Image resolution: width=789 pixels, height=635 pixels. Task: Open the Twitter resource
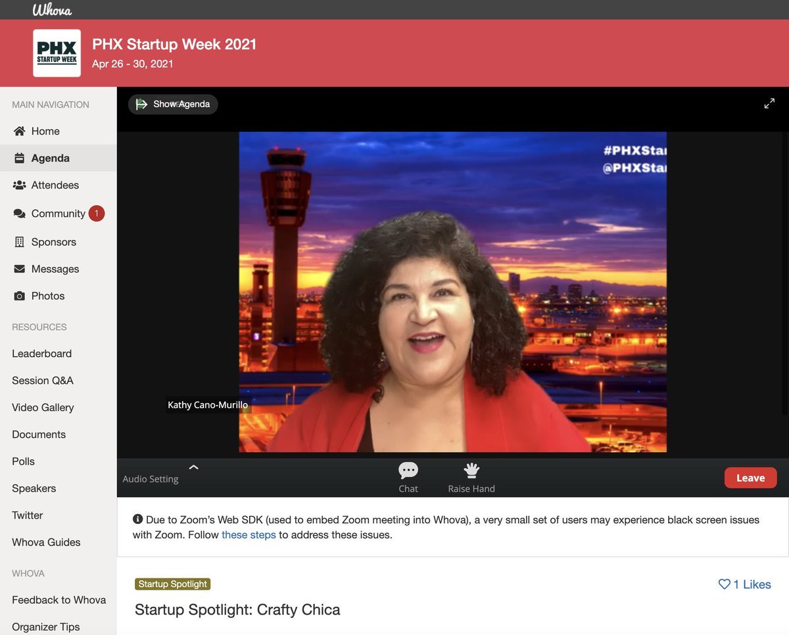[27, 515]
